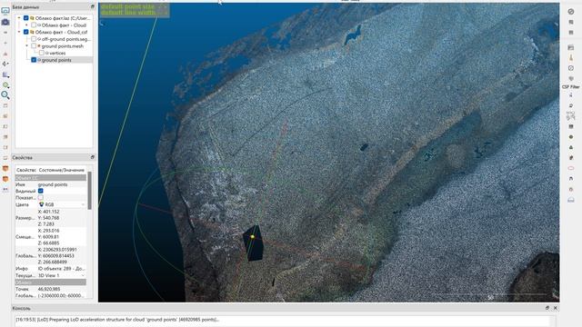Image resolution: width=582 pixels, height=327 pixels.
Task: Select off-ground points.seg tree item
Action: click(65, 39)
